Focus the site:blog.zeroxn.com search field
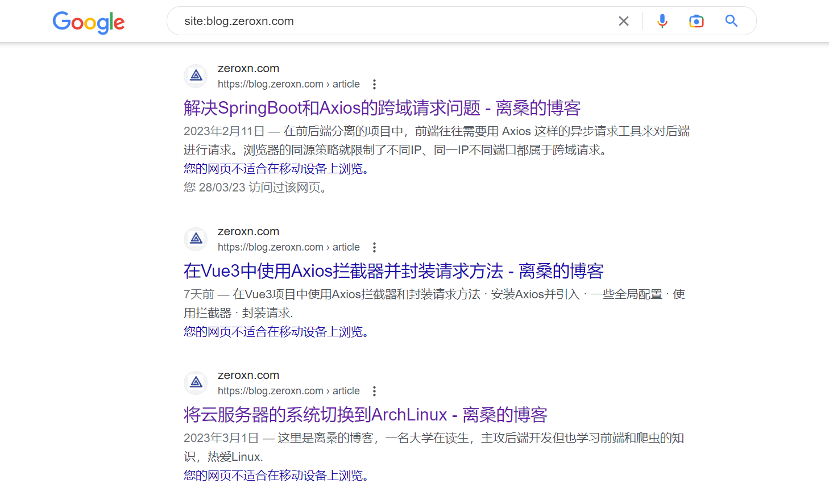This screenshot has width=829, height=500. pos(392,21)
